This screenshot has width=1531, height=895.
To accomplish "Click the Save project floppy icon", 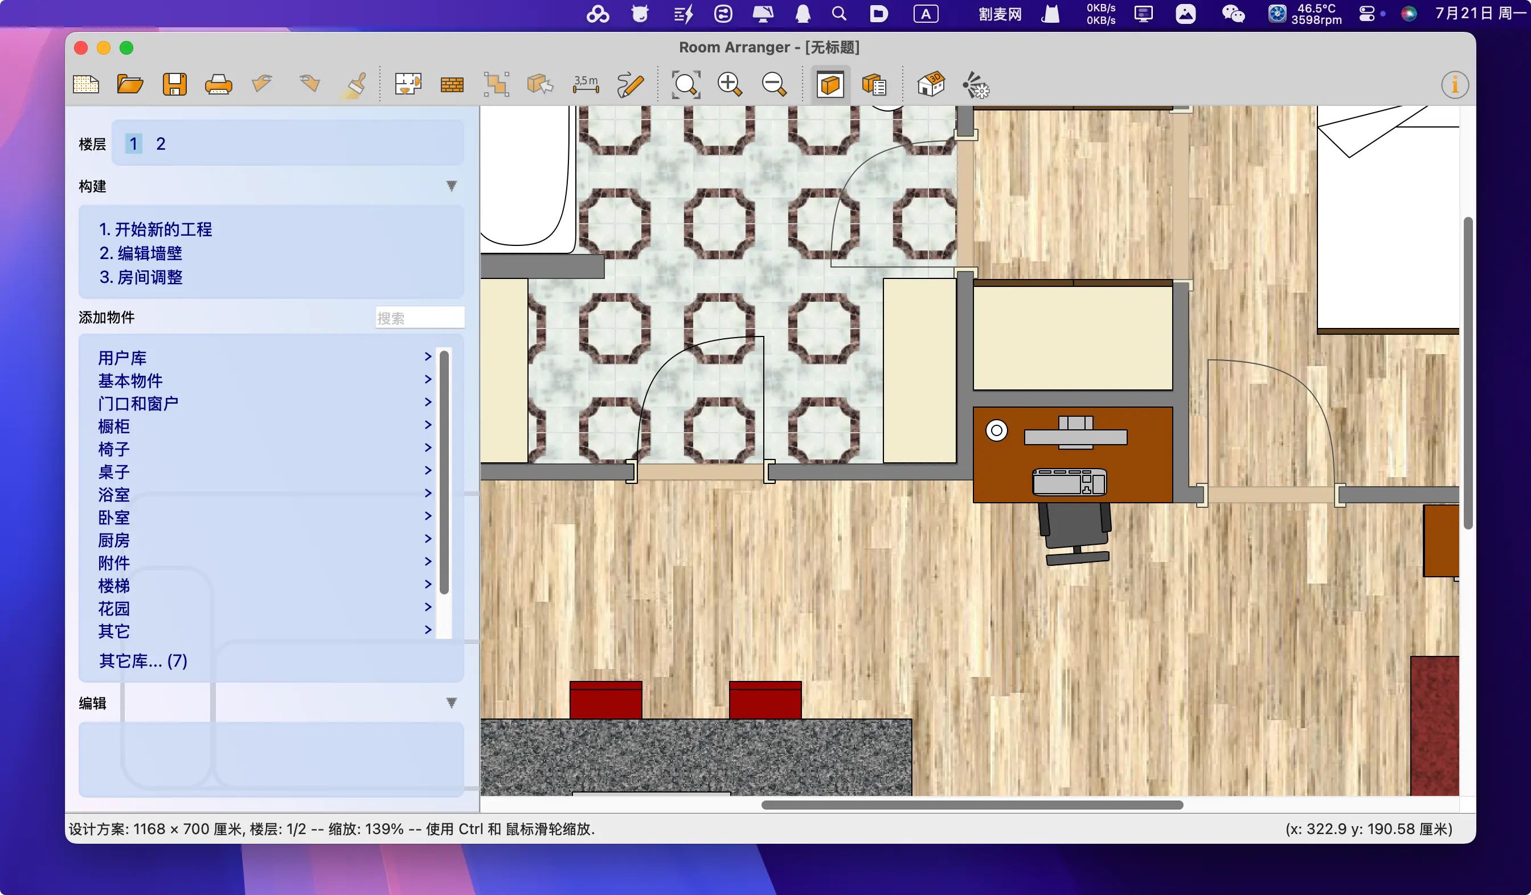I will pos(174,84).
